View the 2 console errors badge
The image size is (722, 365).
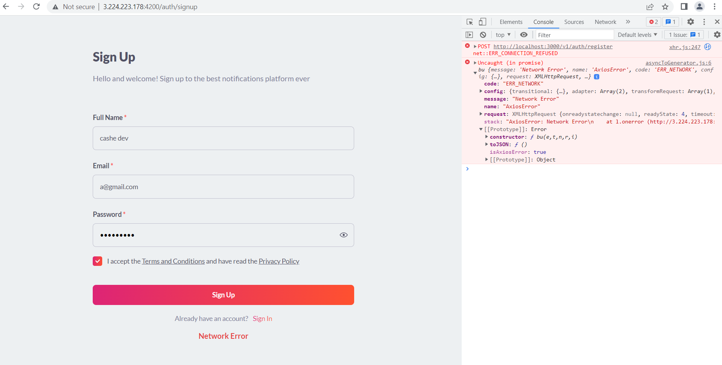[653, 22]
